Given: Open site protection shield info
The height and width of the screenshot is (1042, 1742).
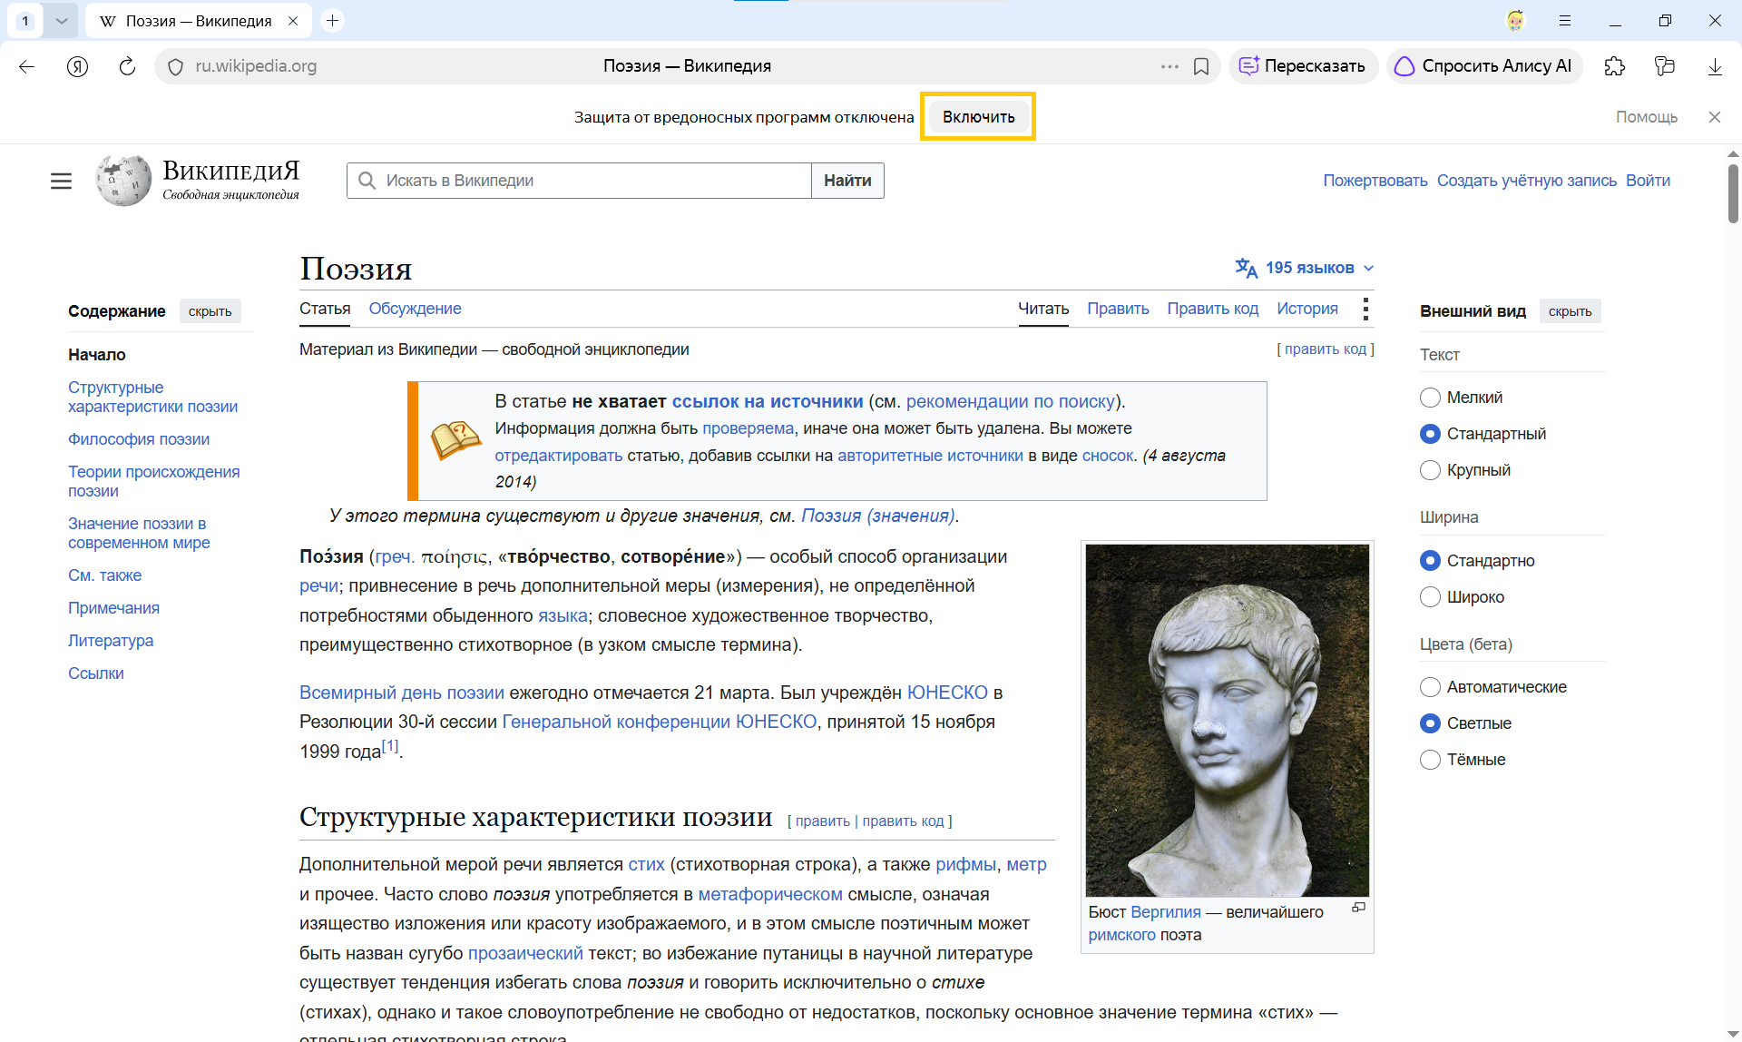Looking at the screenshot, I should point(176,66).
